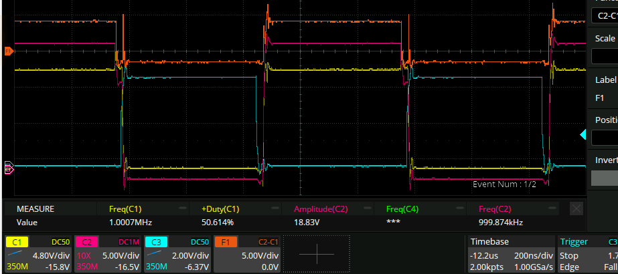Image resolution: width=618 pixels, height=274 pixels.
Task: Close the MEASURE panel with the X
Action: (576, 209)
